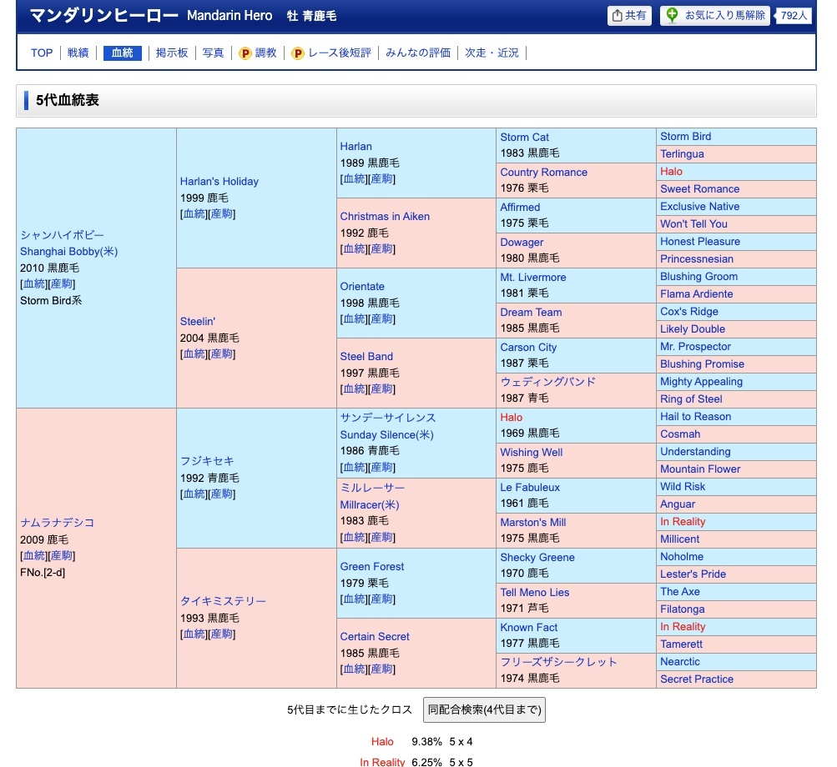Click Halo in the cross list
This screenshot has height=767, width=837.
click(x=382, y=741)
